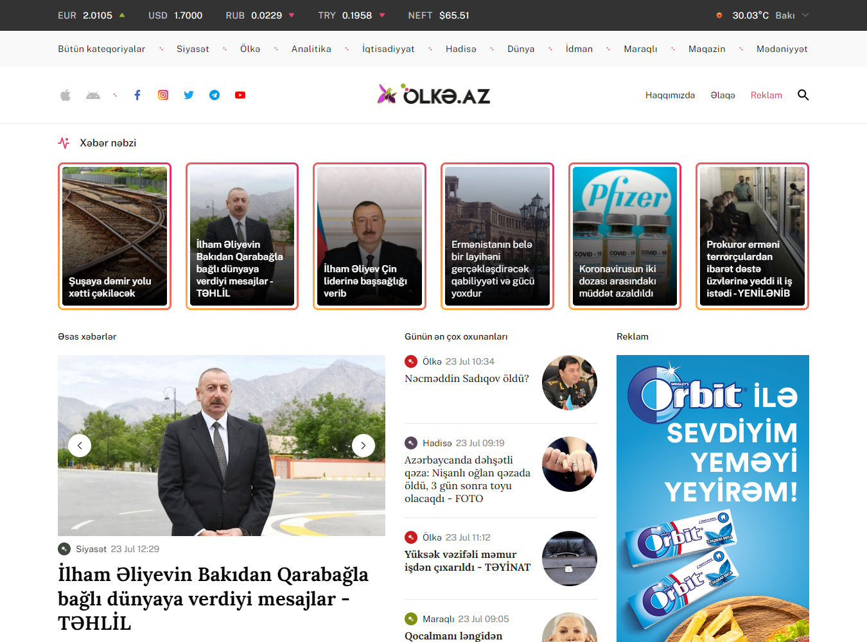Screen dimensions: 867x642
Task: Open the Şuşaya dəmir yolu news card
Action: point(114,236)
